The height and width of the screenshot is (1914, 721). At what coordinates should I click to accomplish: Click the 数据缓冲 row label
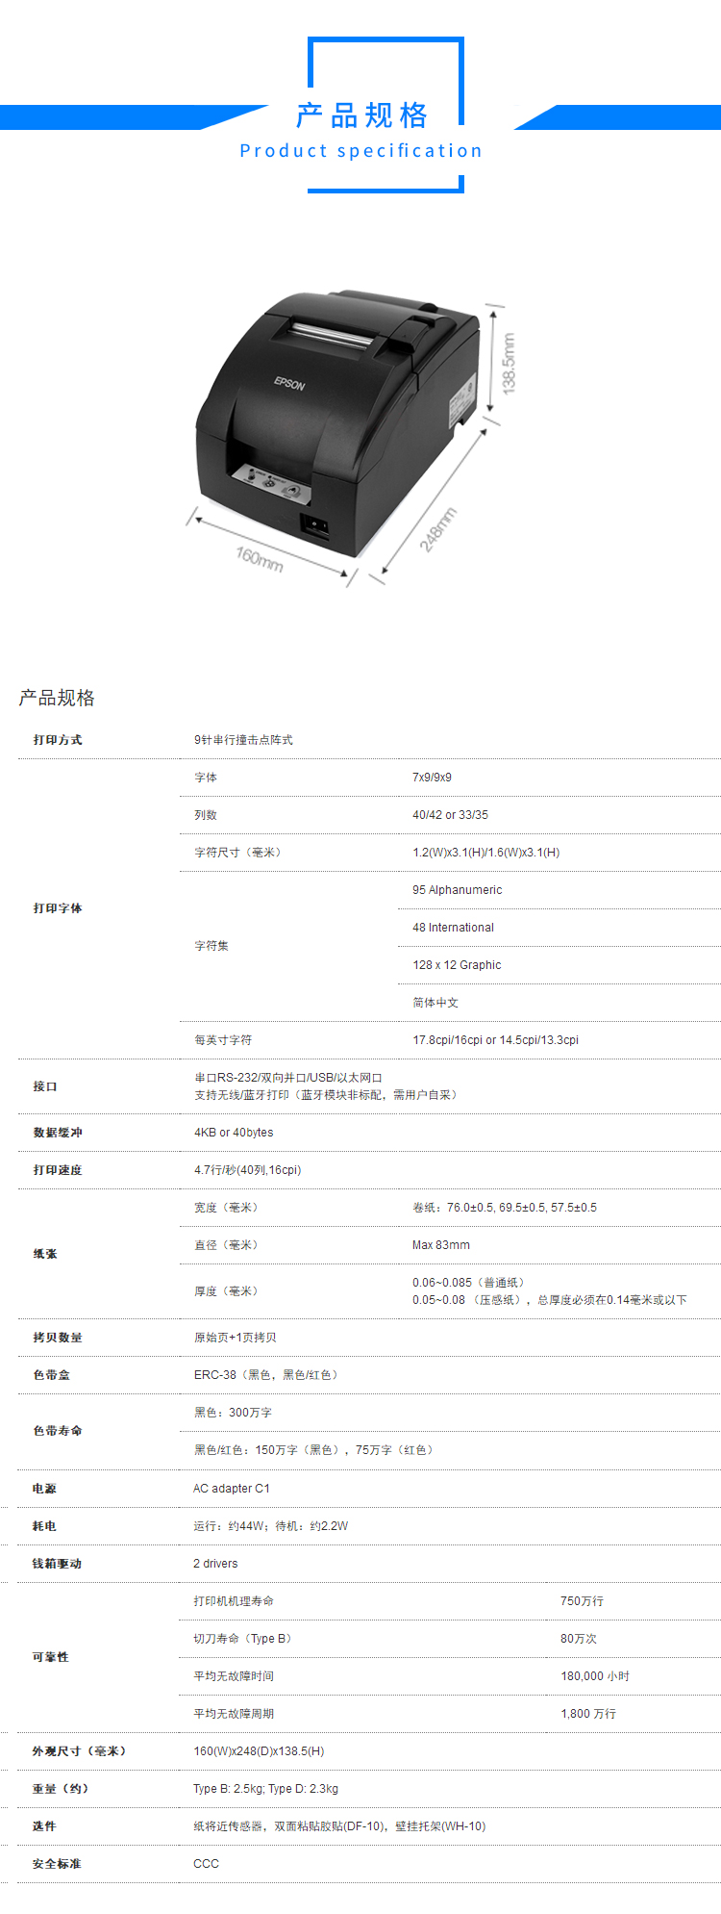[x=58, y=1133]
